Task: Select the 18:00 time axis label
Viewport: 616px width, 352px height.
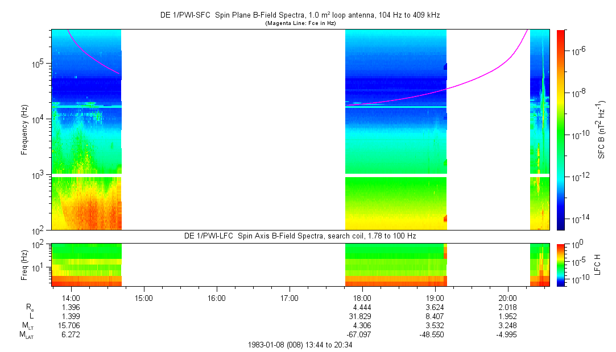Action: pos(362,297)
